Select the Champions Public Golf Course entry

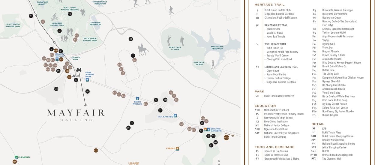(x=280, y=18)
